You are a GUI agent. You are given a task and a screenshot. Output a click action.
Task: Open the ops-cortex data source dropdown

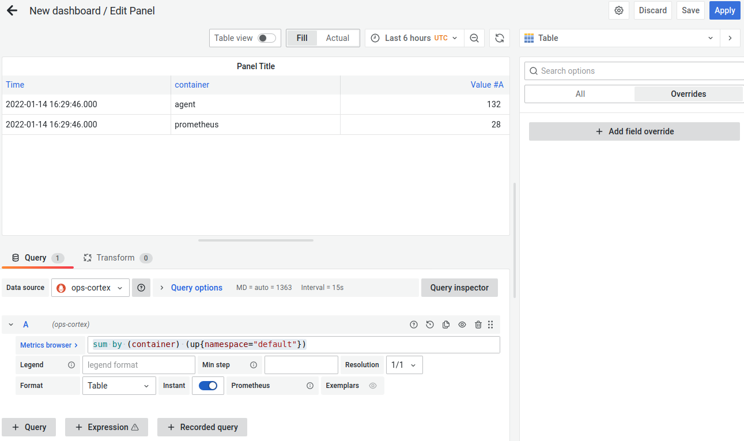coord(90,288)
